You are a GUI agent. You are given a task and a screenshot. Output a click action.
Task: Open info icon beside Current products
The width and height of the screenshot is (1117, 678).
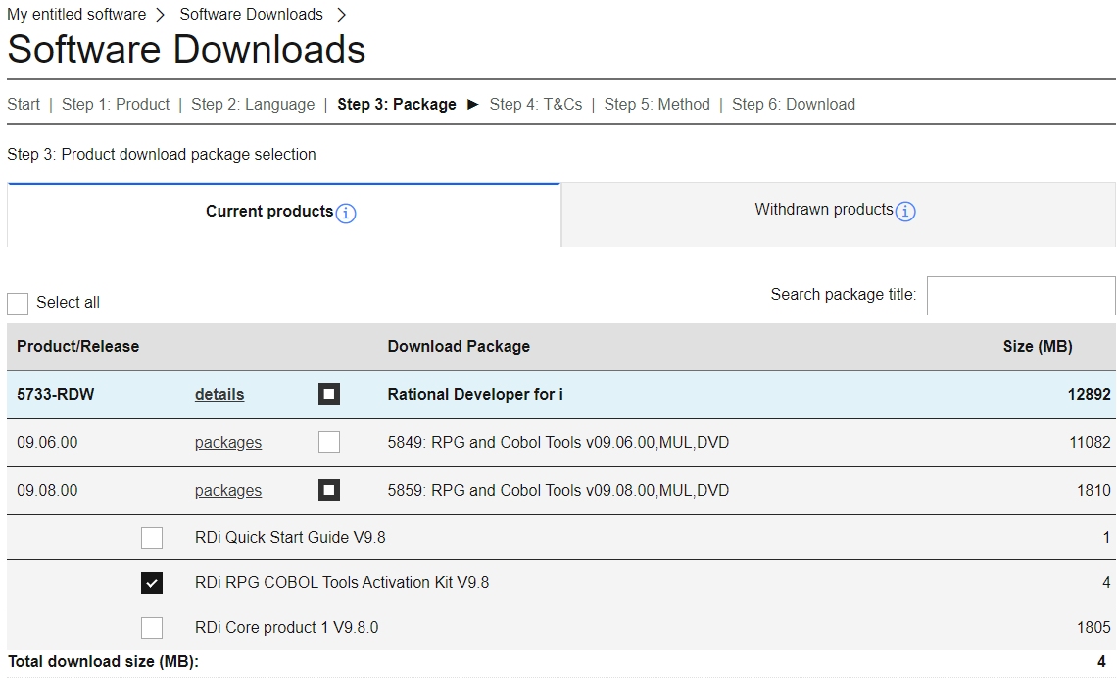pyautogui.click(x=346, y=213)
